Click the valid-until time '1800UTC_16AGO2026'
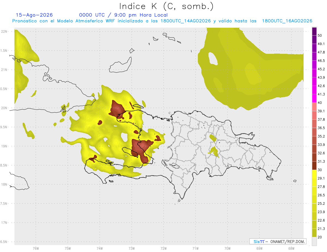Screen dimensions: 327x252 pyautogui.click(x=287, y=21)
